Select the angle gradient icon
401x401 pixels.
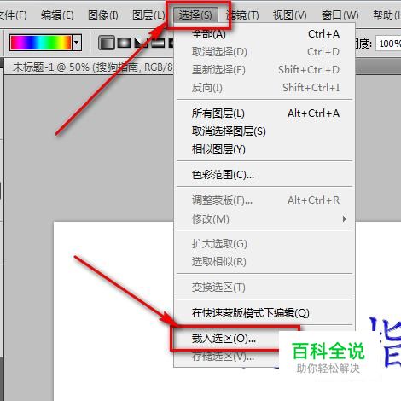click(x=142, y=43)
